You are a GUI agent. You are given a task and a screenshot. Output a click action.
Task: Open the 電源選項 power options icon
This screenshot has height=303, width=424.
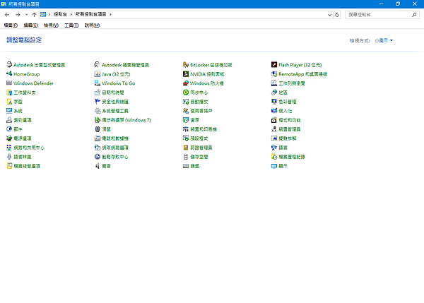[x=9, y=138]
